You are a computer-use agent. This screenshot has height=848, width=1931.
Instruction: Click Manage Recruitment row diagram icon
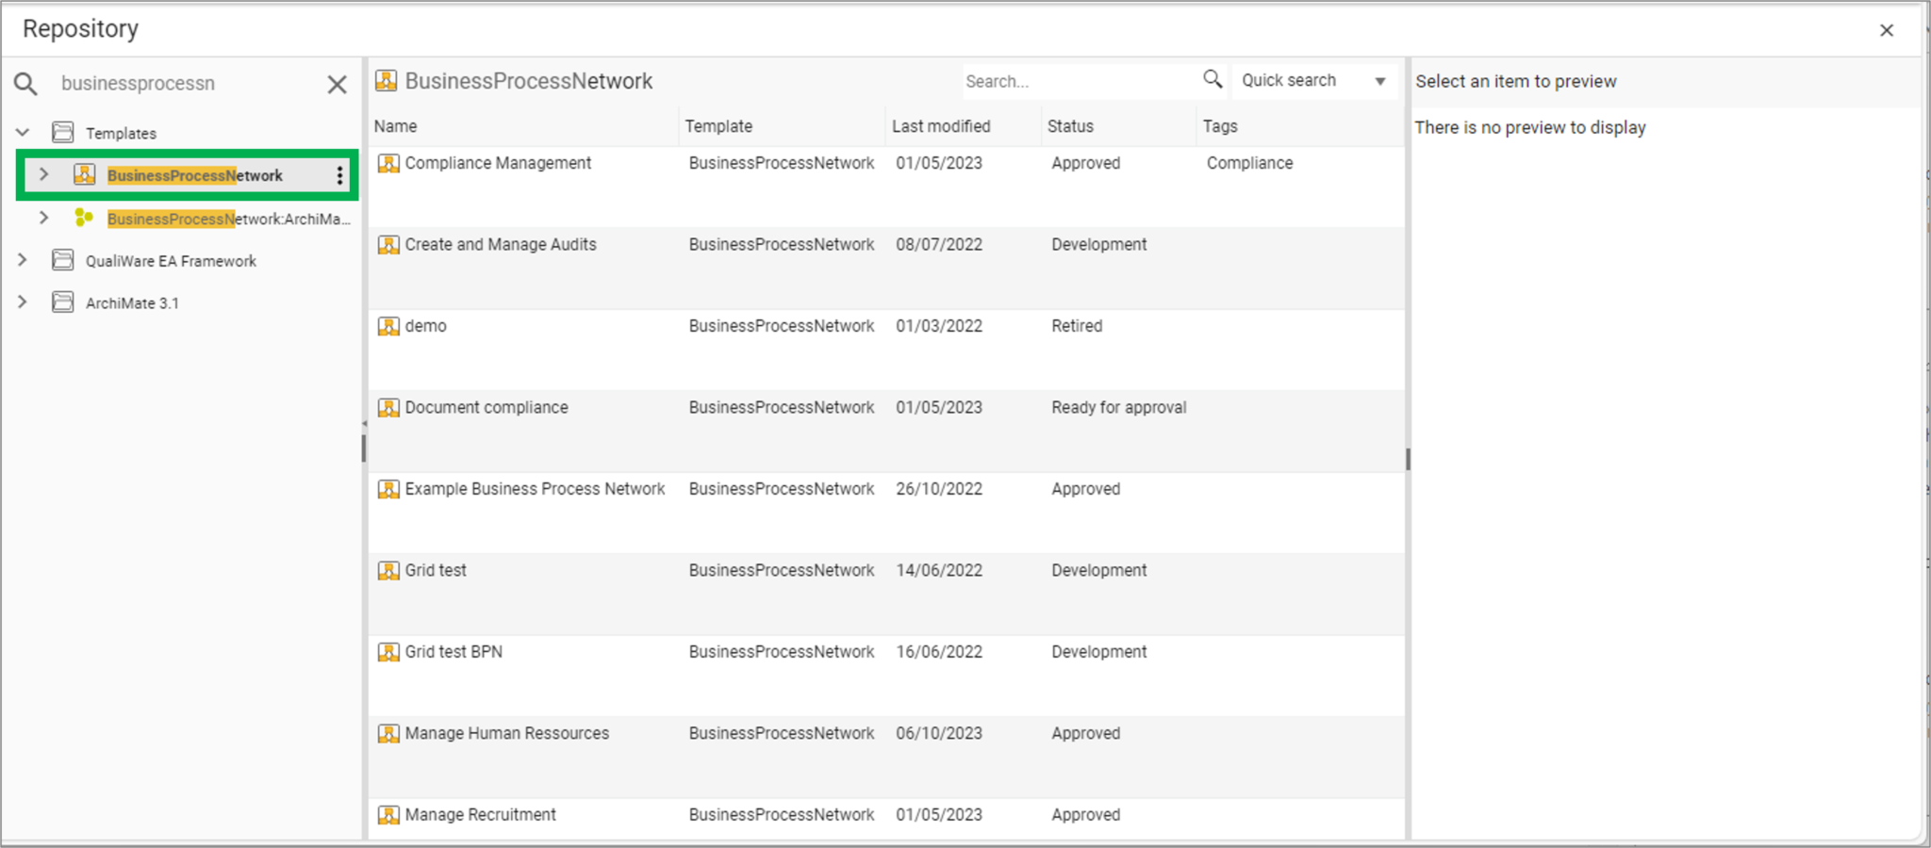click(x=388, y=815)
